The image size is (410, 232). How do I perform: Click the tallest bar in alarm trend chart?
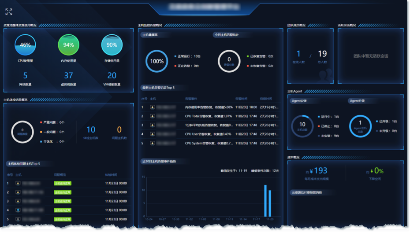point(265,201)
